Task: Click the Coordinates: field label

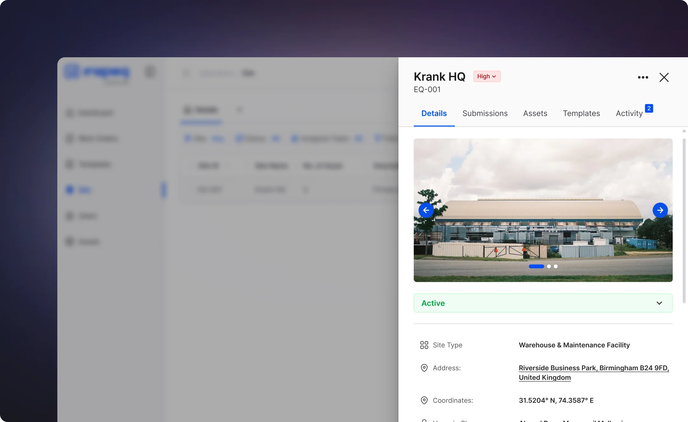Action: [x=453, y=400]
